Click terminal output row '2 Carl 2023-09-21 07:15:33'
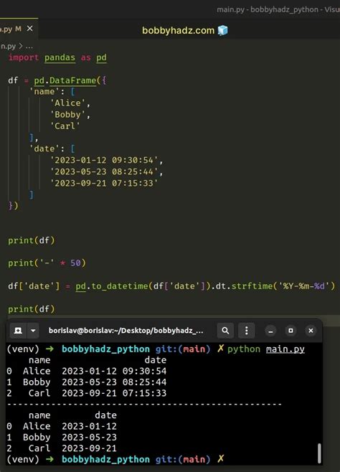340x472 pixels. click(87, 393)
